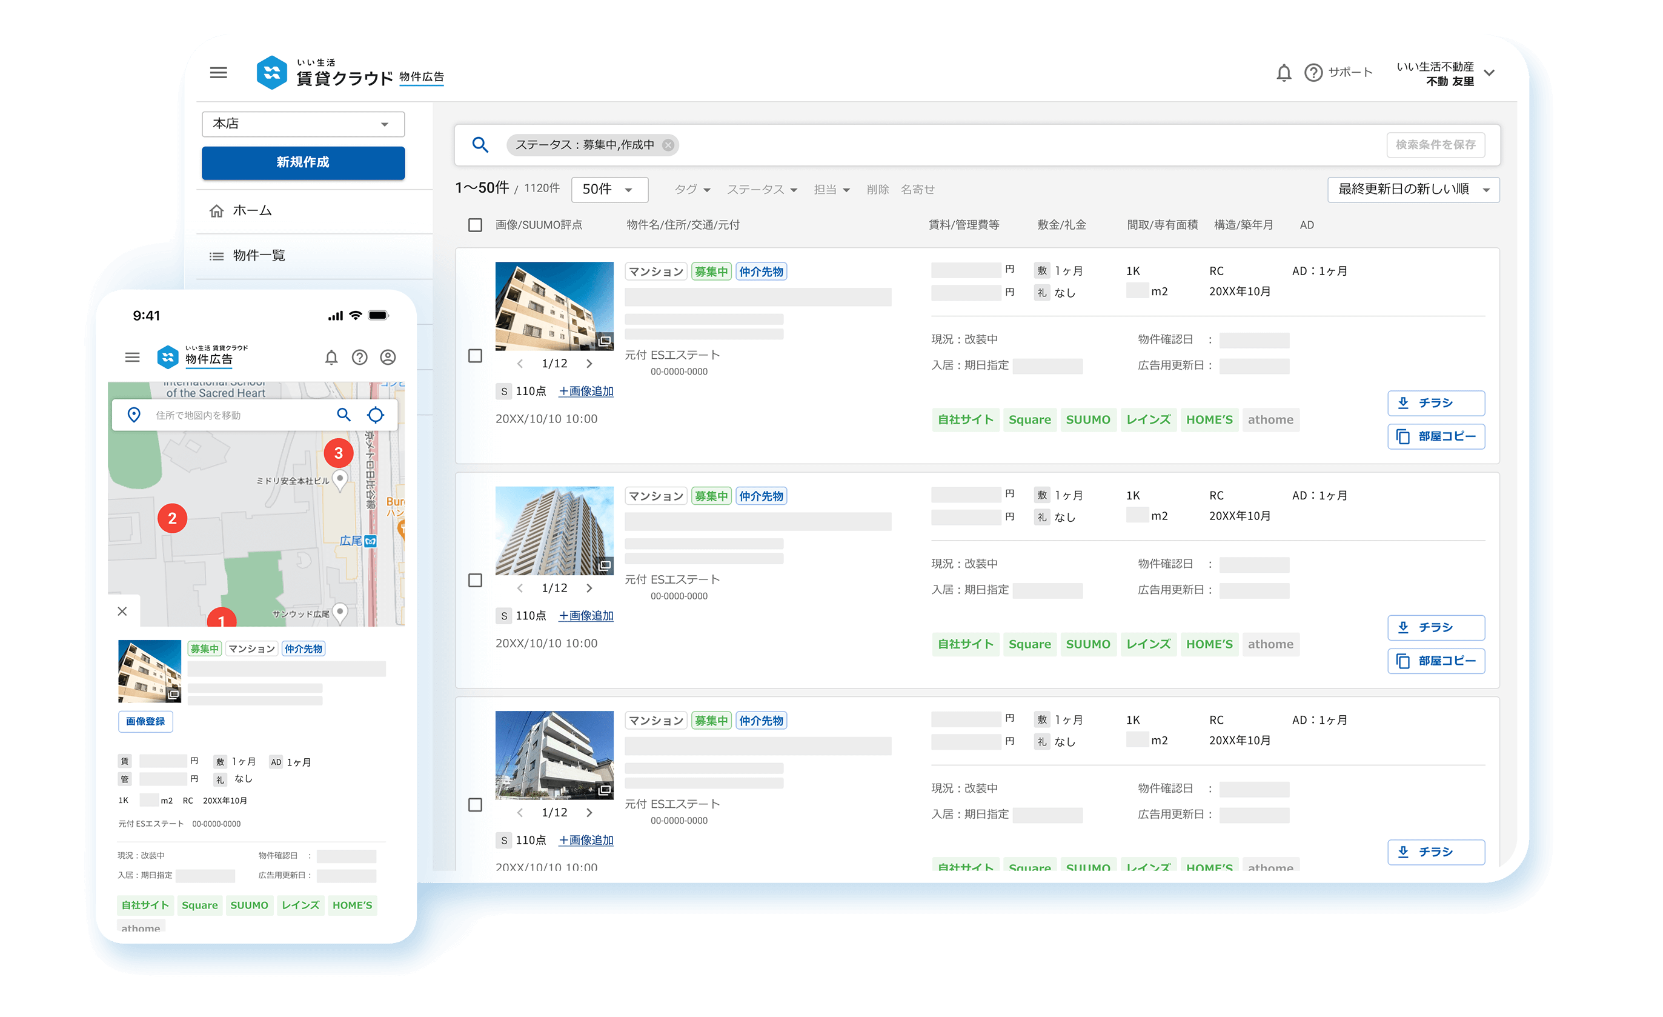Check the second listing's checkbox

point(475,580)
